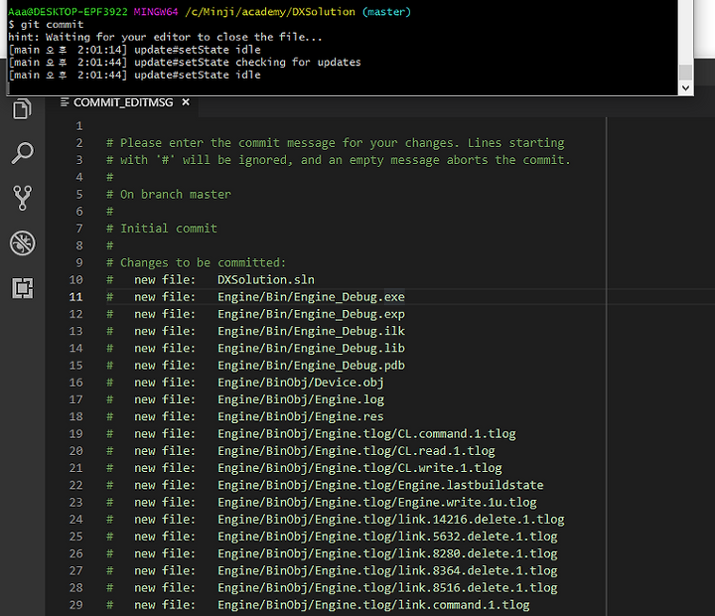Open the Extensions icon in sidebar
The image size is (715, 616).
click(22, 288)
